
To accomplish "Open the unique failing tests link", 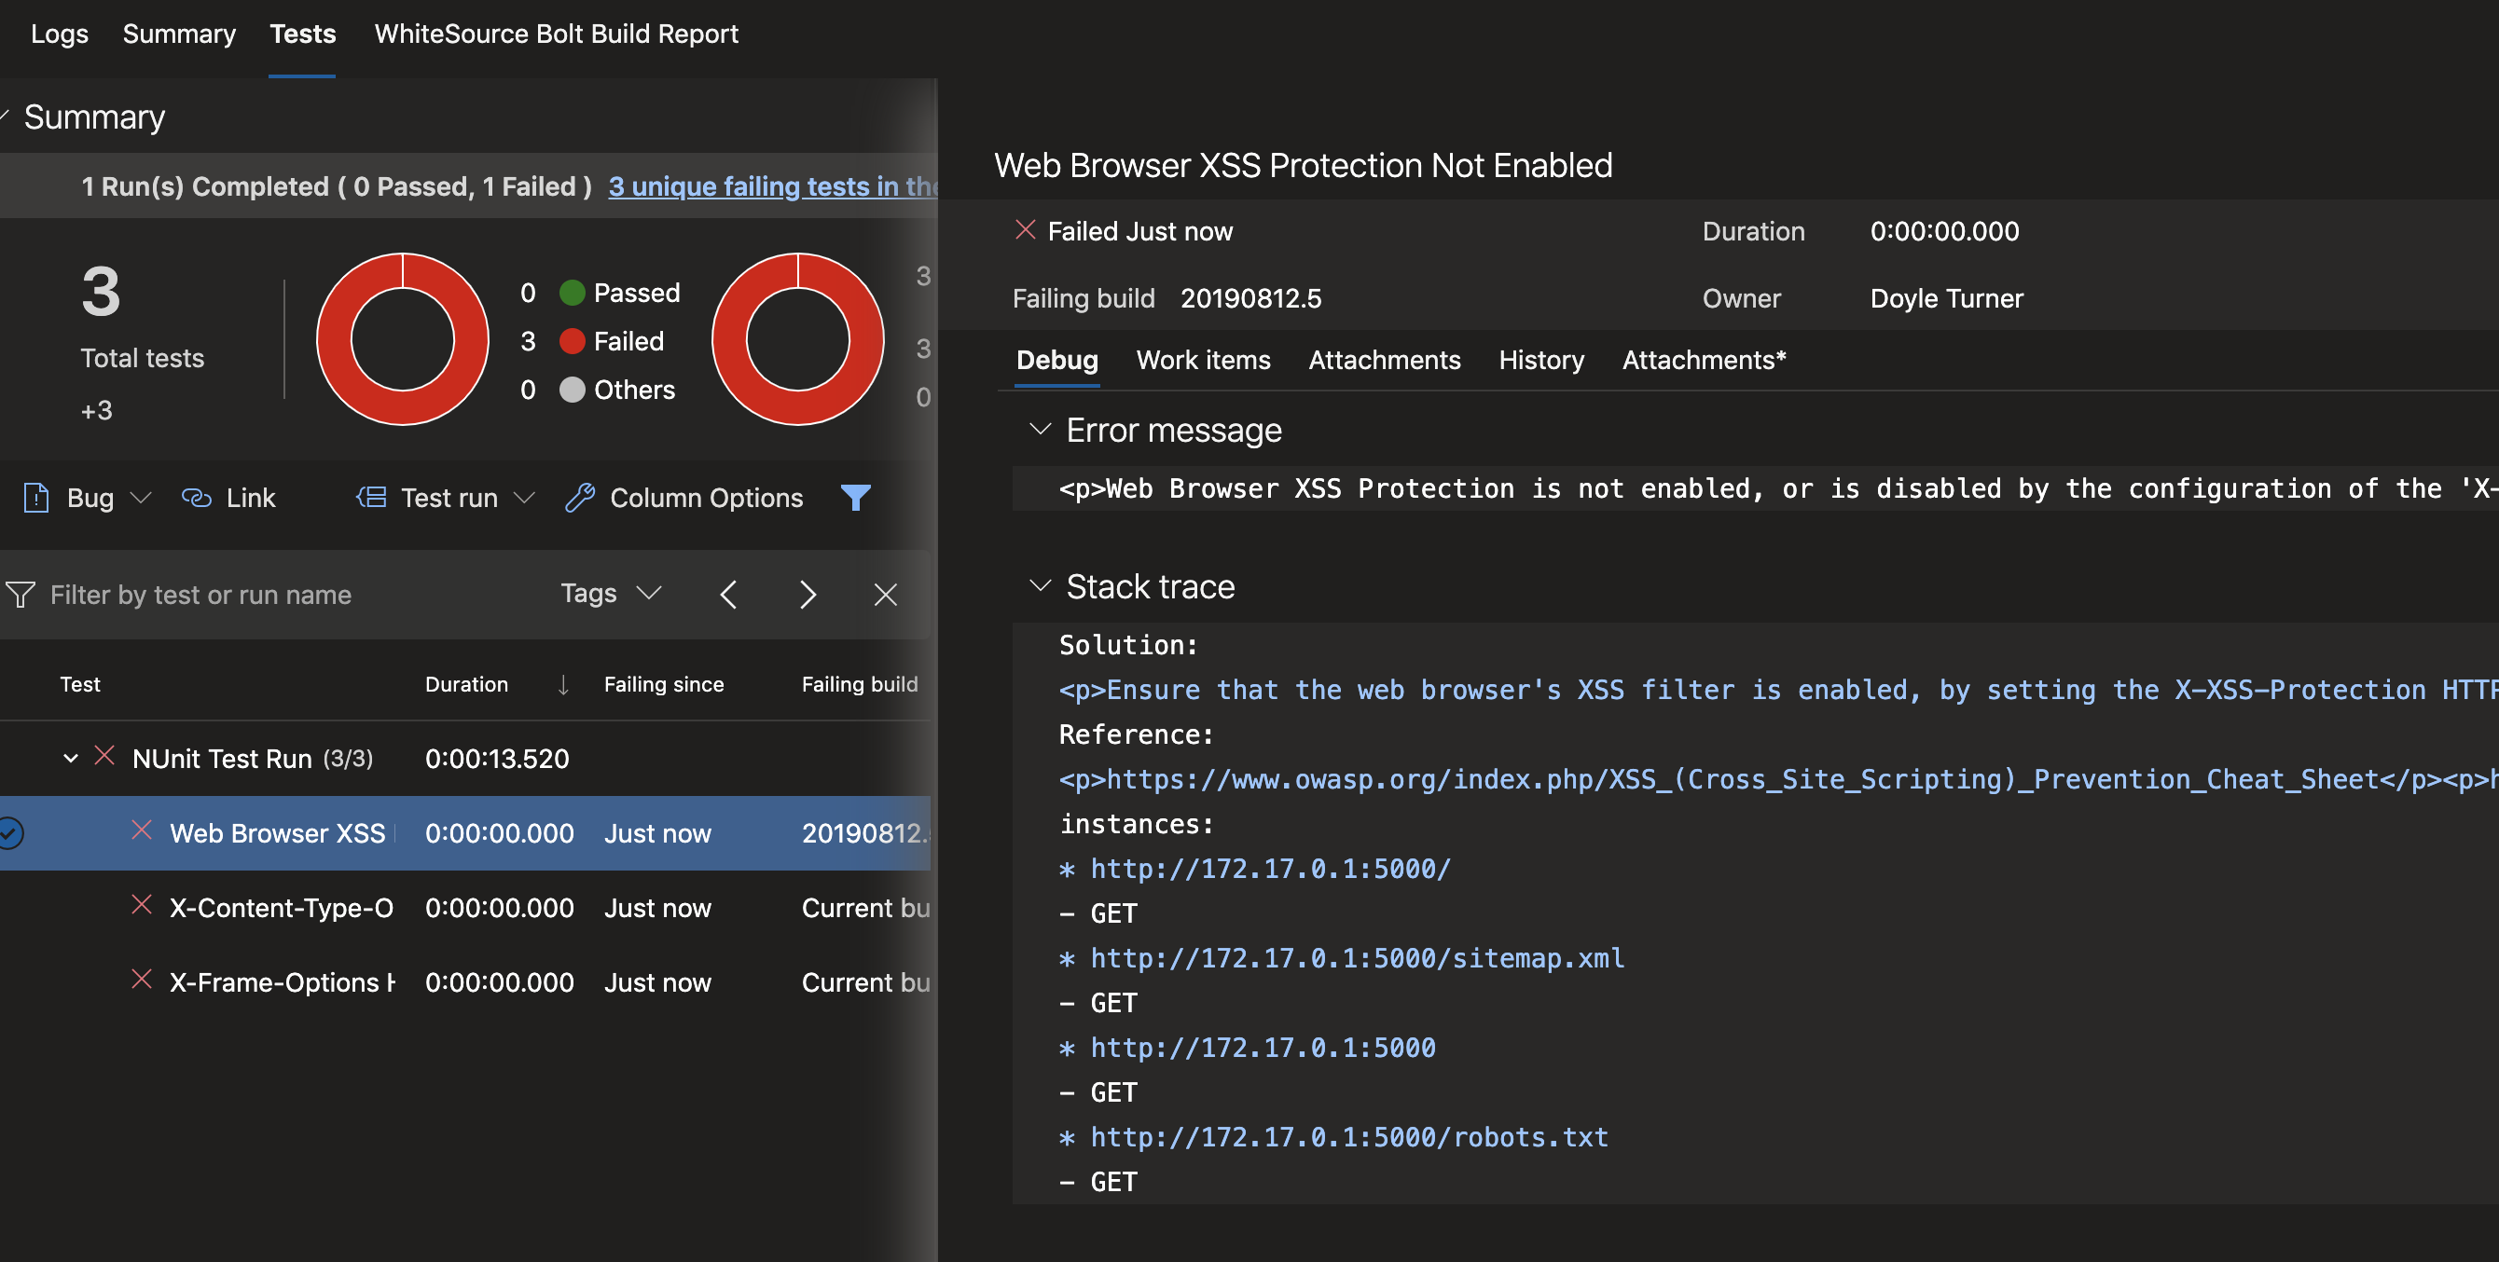I will tap(771, 186).
